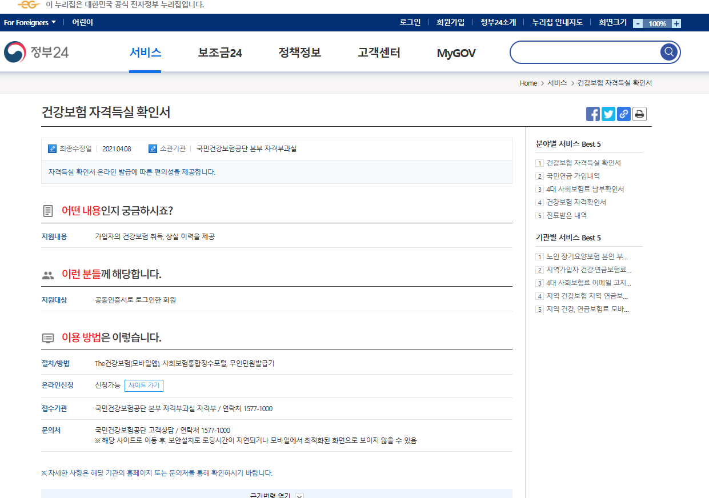
Task: Increase screen size with the plus control
Action: pyautogui.click(x=676, y=23)
